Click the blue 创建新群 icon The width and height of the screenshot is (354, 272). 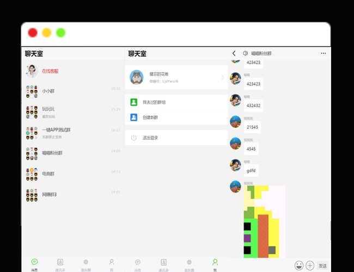click(x=133, y=118)
